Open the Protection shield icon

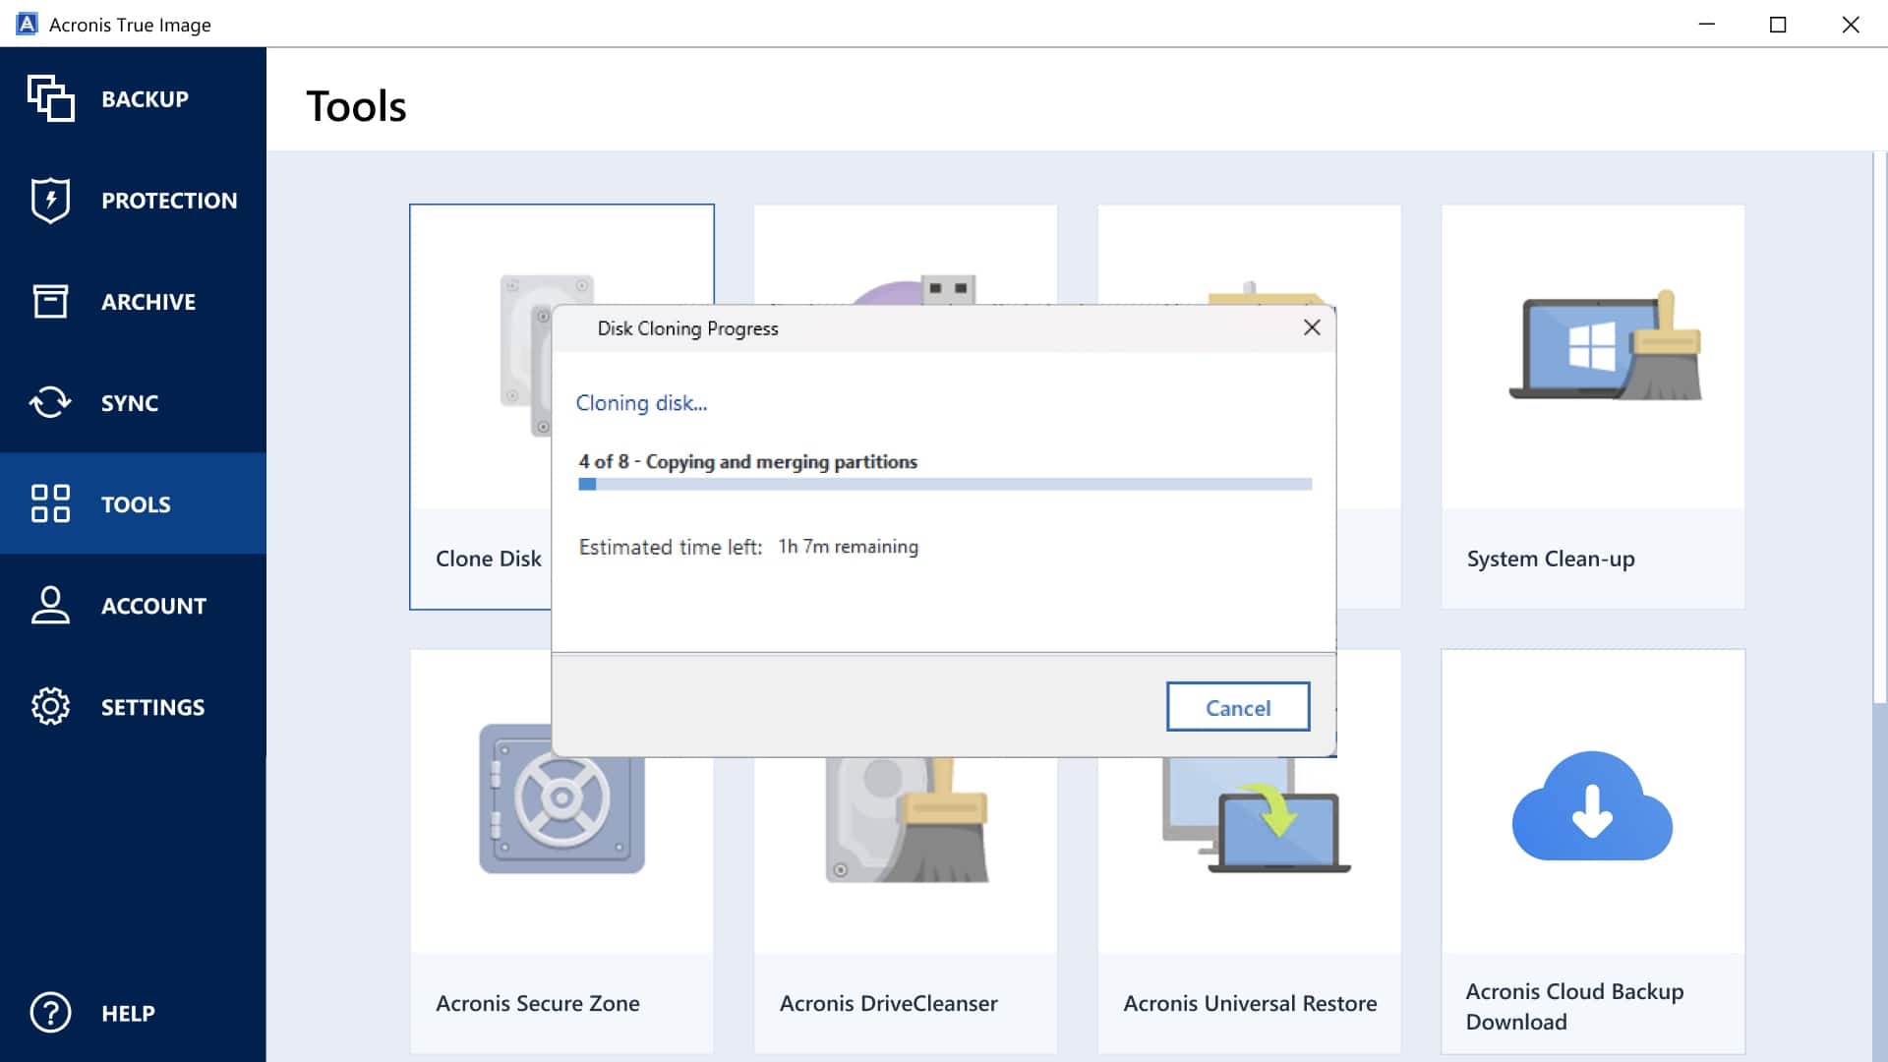pos(49,200)
